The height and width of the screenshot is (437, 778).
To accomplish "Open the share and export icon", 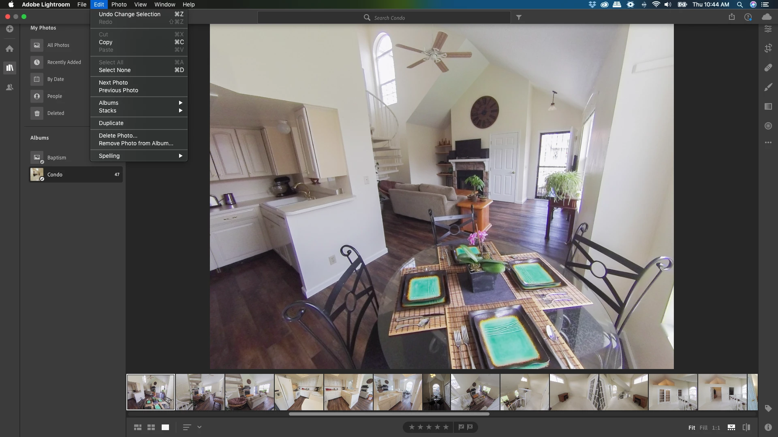I will pos(731,17).
